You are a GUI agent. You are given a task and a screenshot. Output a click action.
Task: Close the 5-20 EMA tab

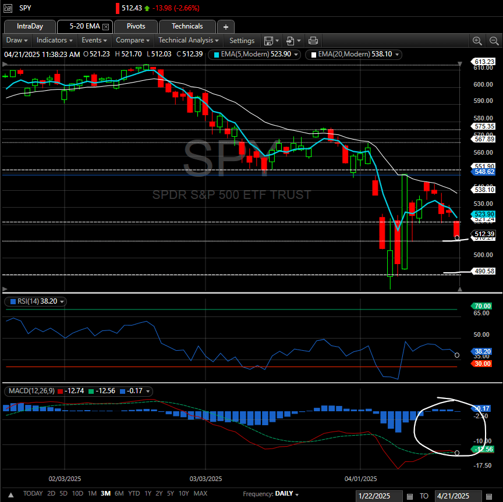coord(105,27)
